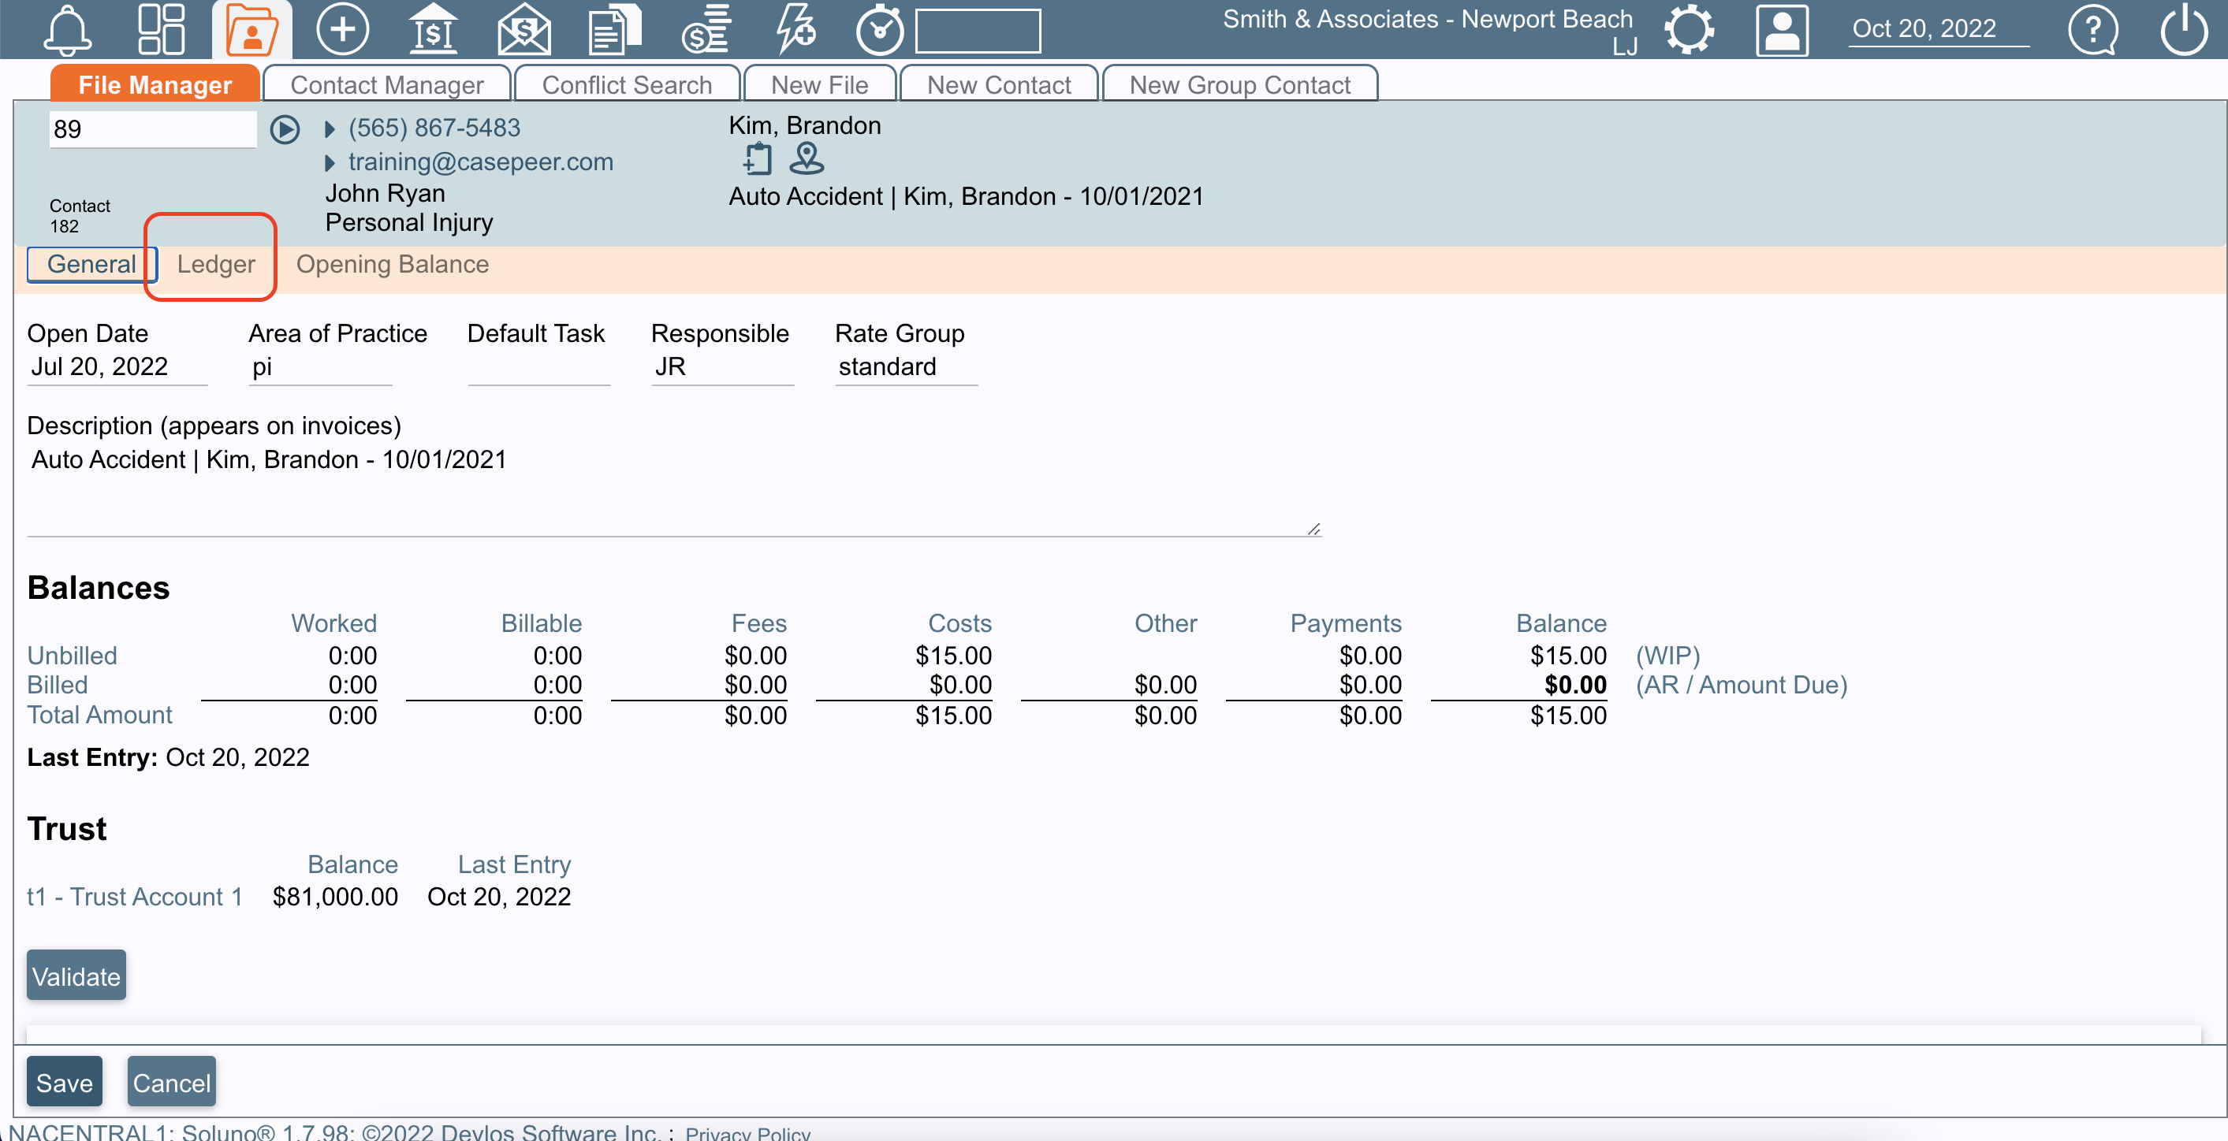This screenshot has width=2228, height=1141.
Task: Click the bold $0.00 Billed Balance value
Action: [1575, 686]
